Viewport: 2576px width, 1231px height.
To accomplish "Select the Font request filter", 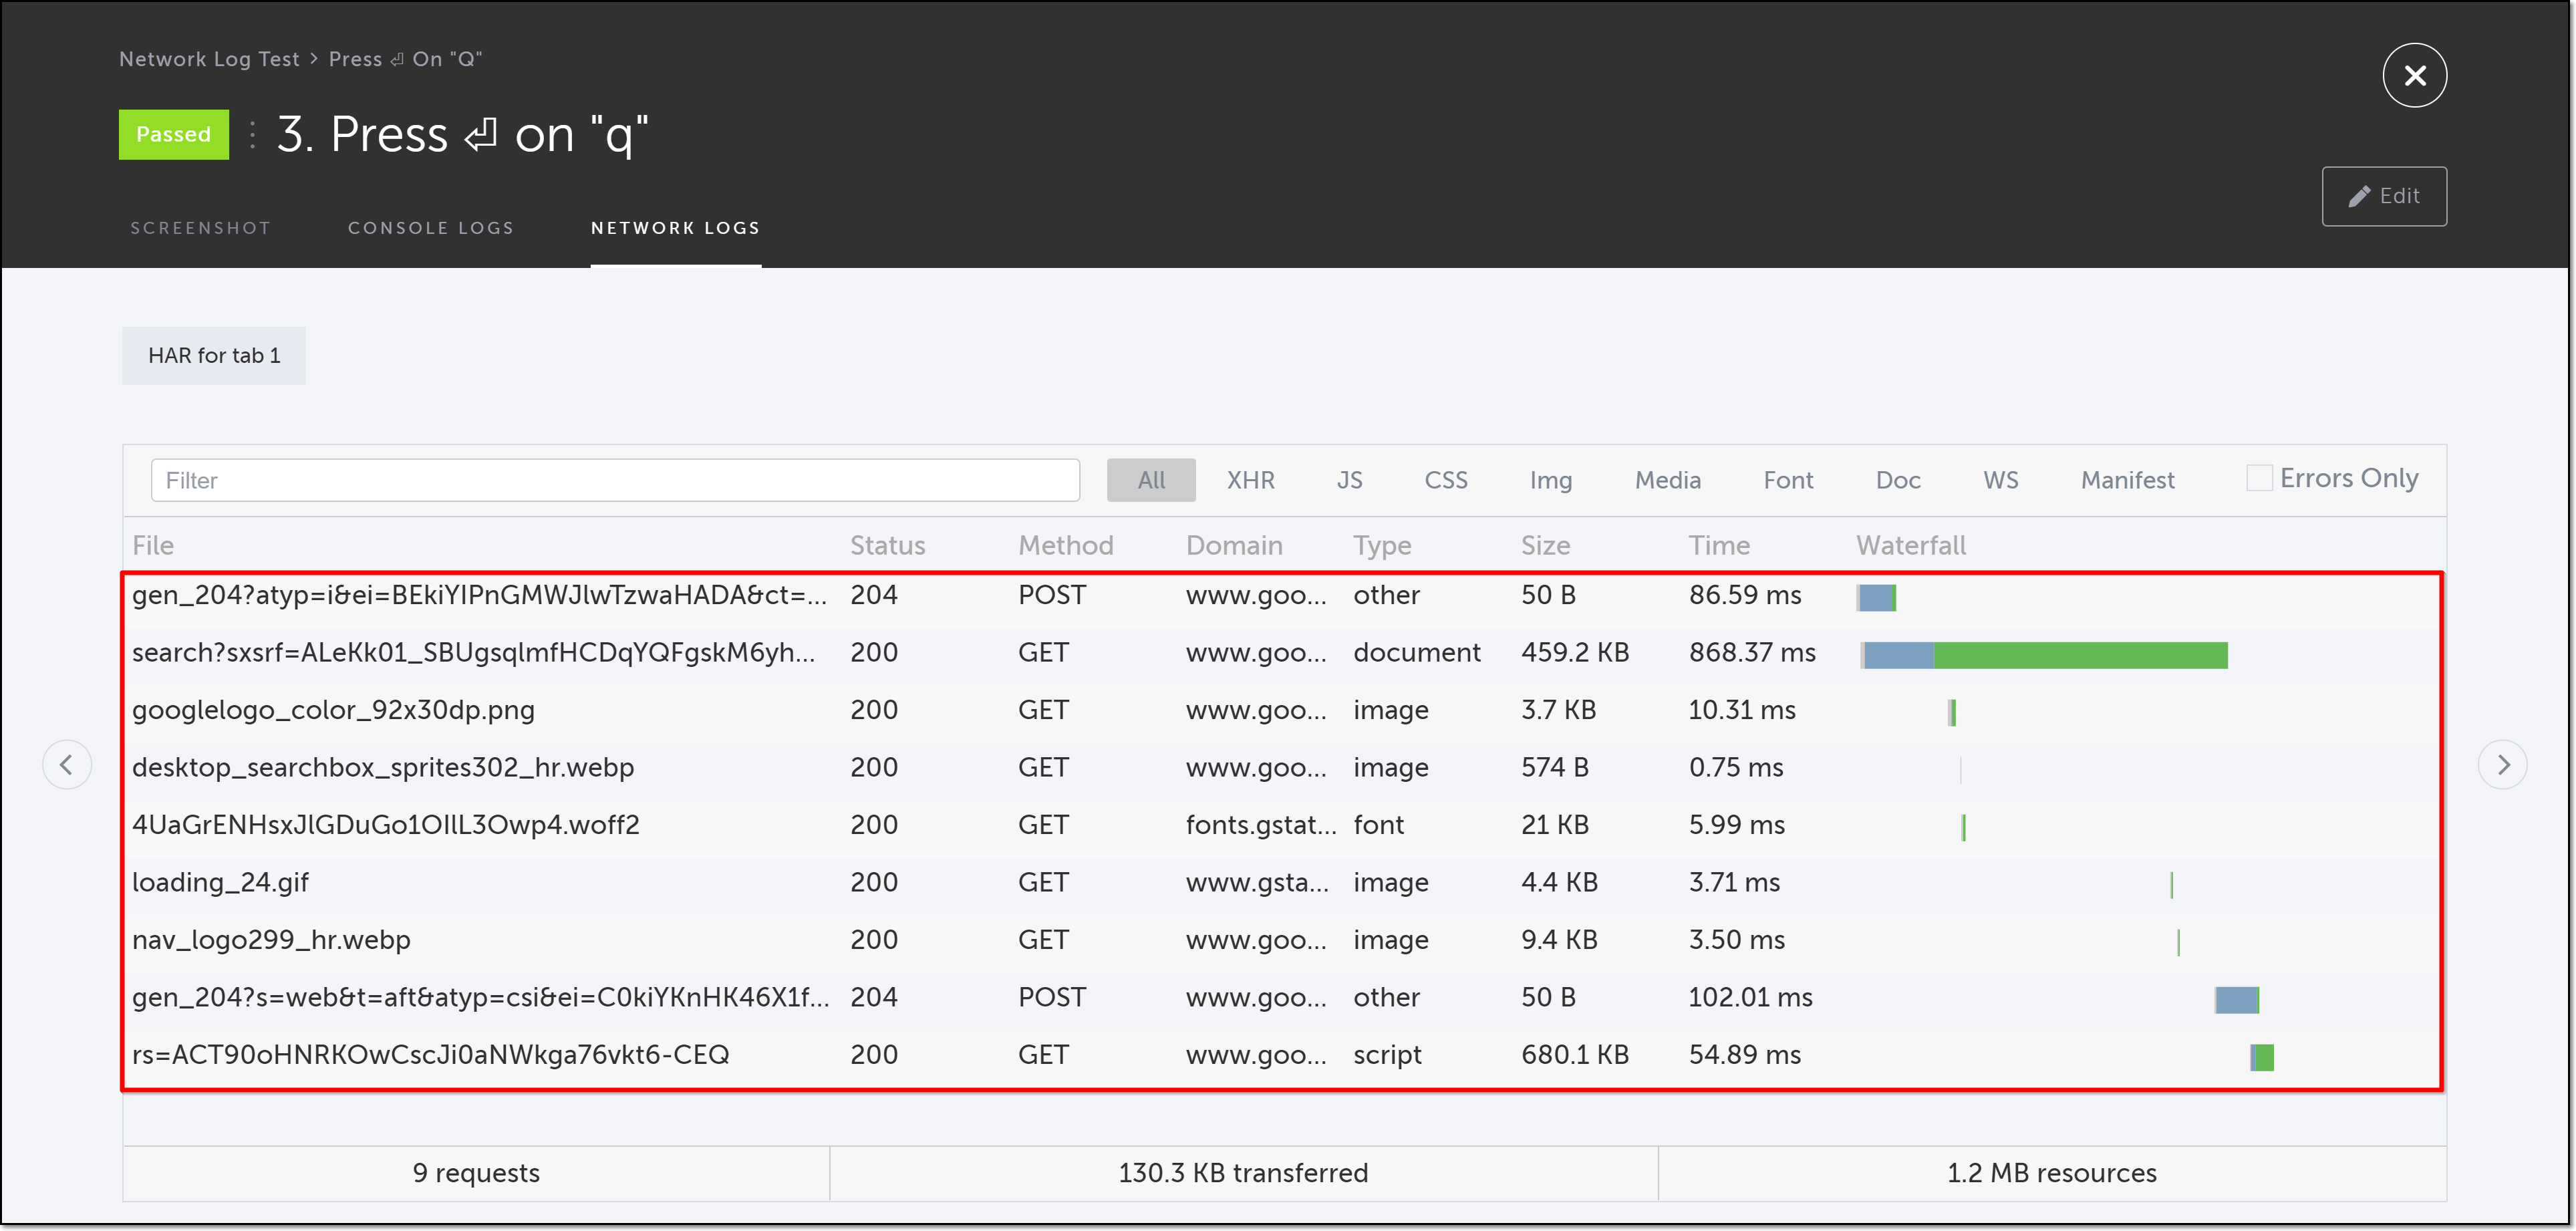I will 1788,480.
